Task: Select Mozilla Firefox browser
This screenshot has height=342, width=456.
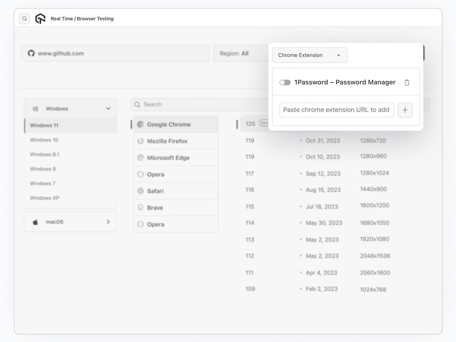Action: point(176,141)
